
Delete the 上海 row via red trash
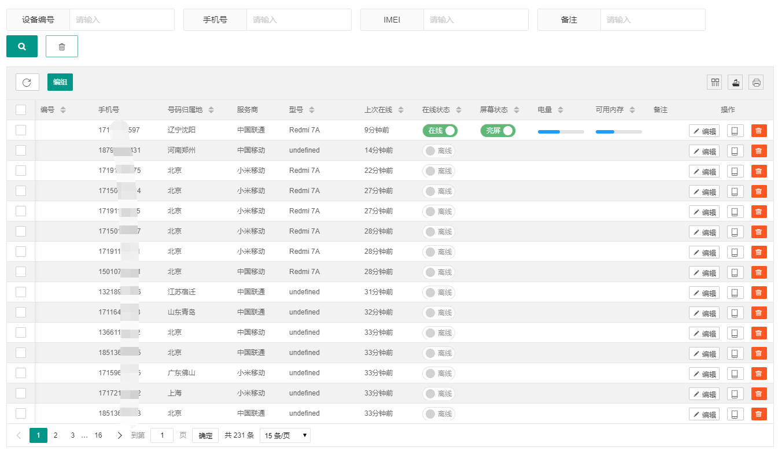click(759, 394)
